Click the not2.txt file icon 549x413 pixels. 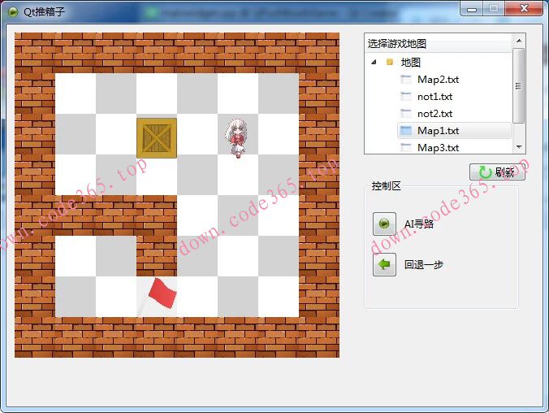(x=405, y=114)
